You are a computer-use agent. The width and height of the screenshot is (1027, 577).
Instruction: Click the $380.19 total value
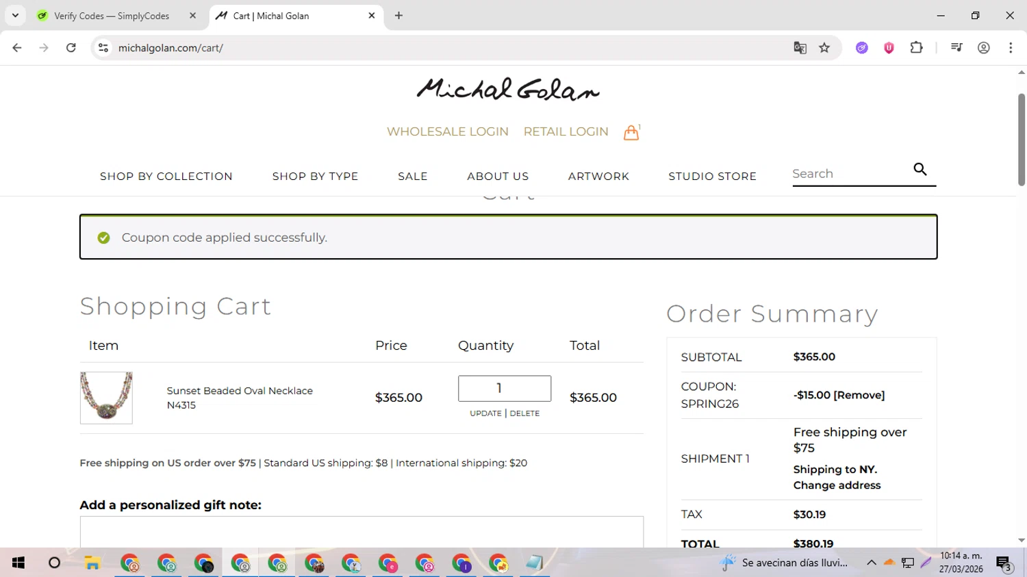point(813,543)
